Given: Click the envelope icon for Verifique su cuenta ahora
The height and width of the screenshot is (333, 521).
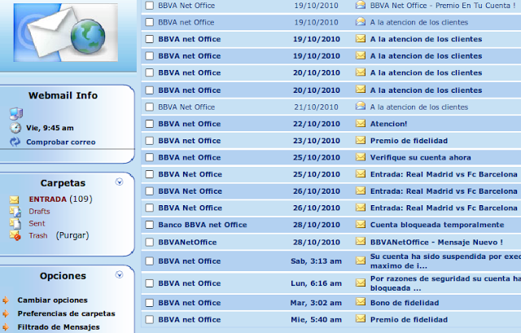Looking at the screenshot, I should point(361,157).
